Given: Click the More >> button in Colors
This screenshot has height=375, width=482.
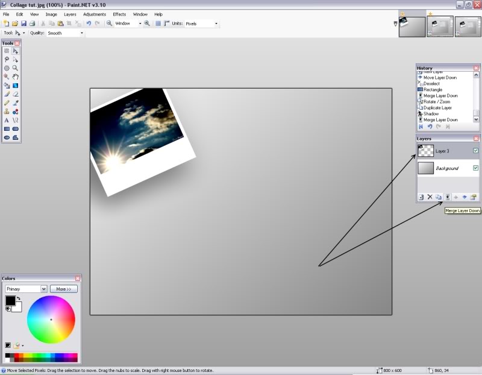Looking at the screenshot, I should click(x=64, y=289).
